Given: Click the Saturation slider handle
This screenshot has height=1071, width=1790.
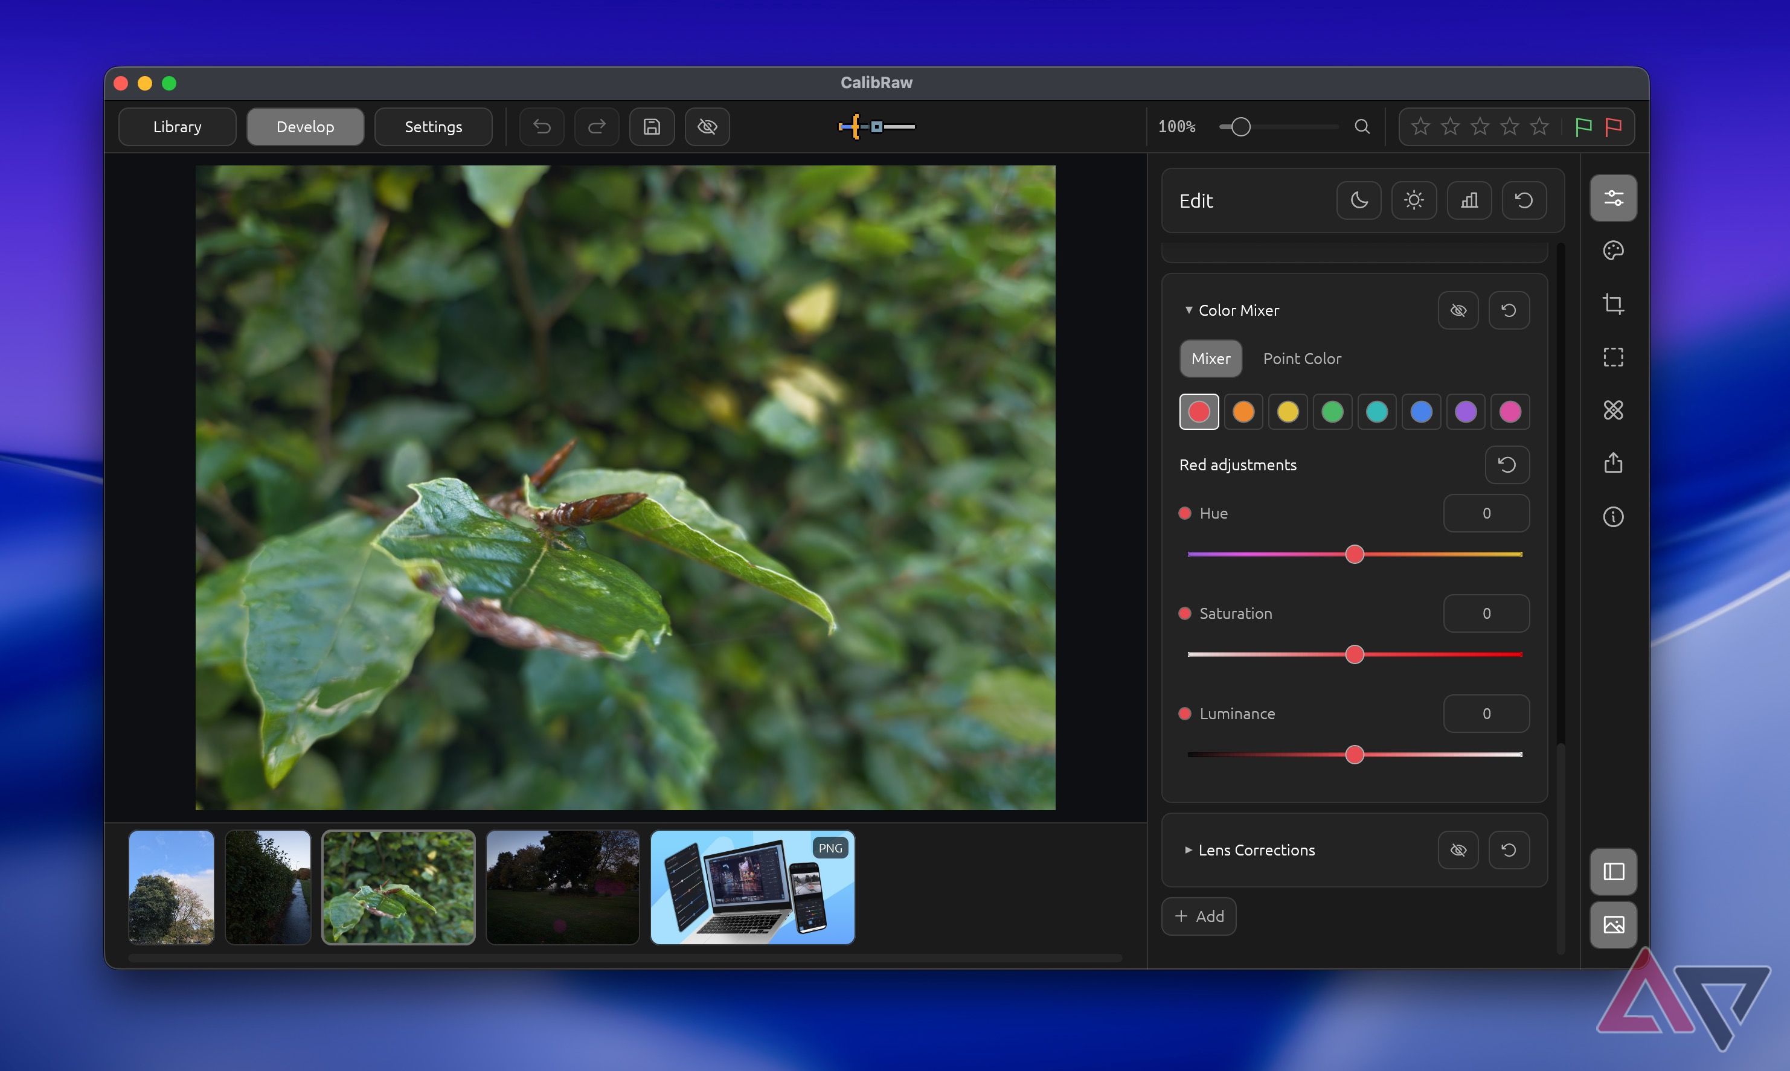Looking at the screenshot, I should [x=1355, y=654].
